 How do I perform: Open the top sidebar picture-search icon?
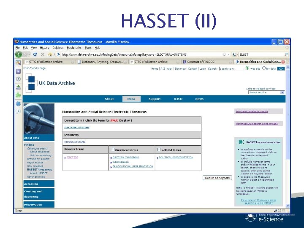[18, 62]
